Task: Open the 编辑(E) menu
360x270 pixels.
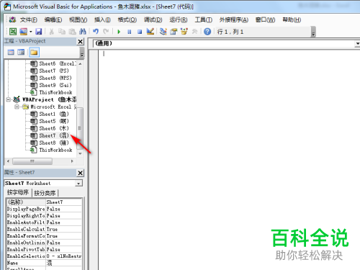Action: click(53, 19)
